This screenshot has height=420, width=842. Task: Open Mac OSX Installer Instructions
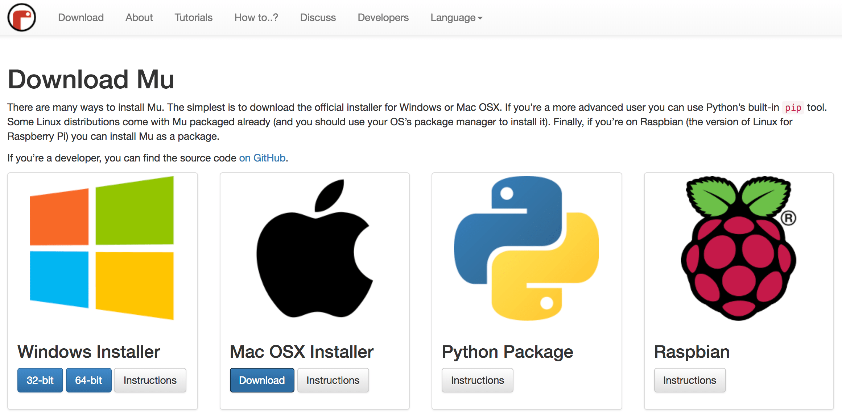pos(333,380)
